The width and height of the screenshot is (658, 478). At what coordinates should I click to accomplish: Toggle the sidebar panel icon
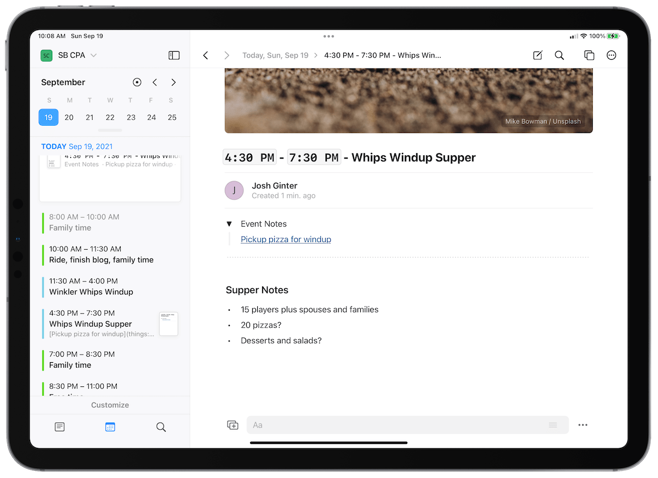click(174, 55)
